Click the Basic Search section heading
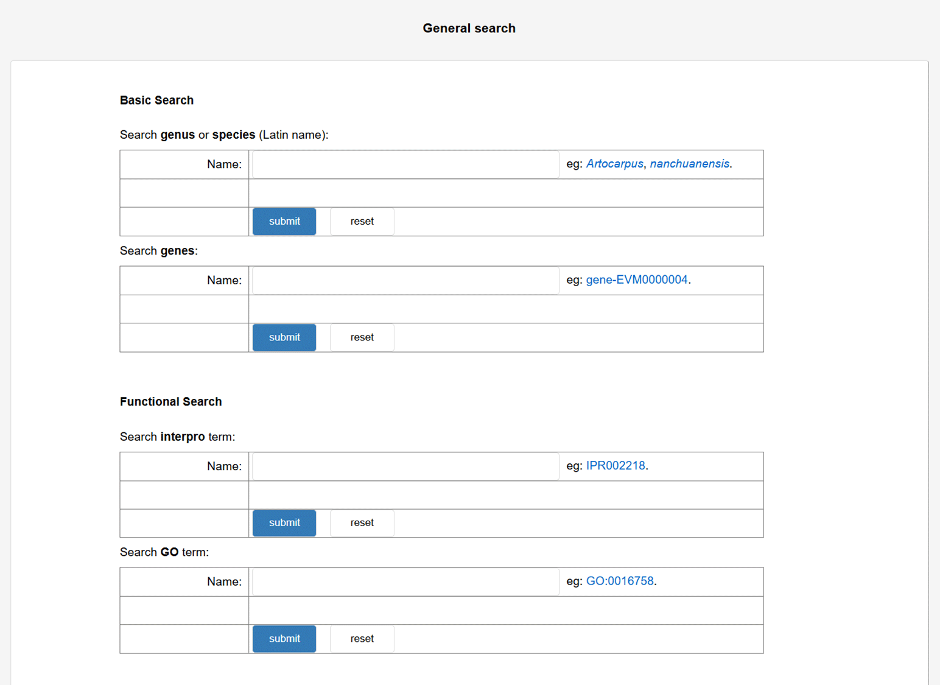The height and width of the screenshot is (685, 940). 156,100
